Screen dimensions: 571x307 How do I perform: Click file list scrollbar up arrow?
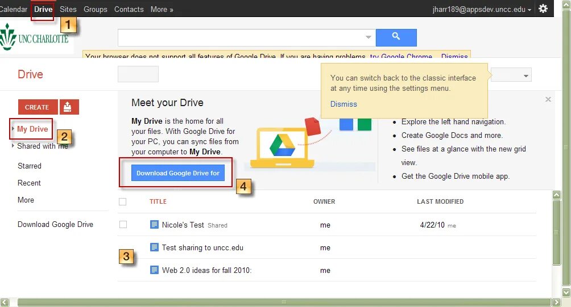click(556, 195)
